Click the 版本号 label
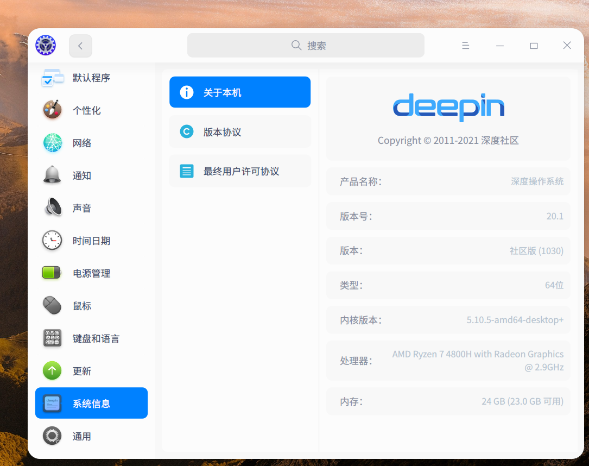Image resolution: width=589 pixels, height=466 pixels. click(x=356, y=217)
